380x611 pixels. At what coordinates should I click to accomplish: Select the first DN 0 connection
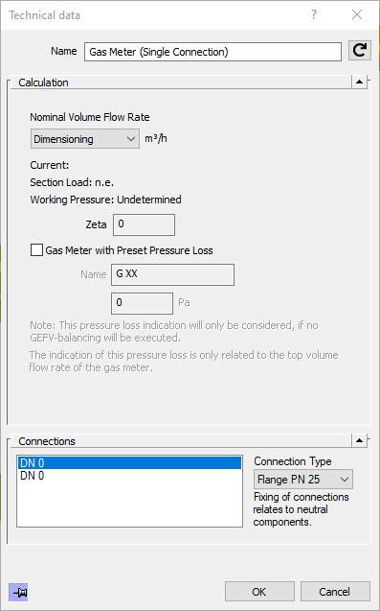click(x=129, y=463)
